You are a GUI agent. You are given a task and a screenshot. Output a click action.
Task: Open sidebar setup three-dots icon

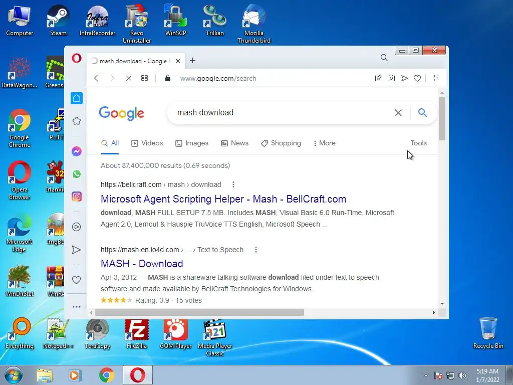point(77,307)
